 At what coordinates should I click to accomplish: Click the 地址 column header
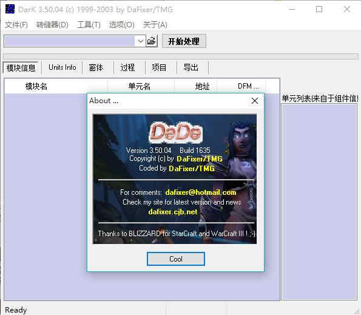pyautogui.click(x=196, y=86)
